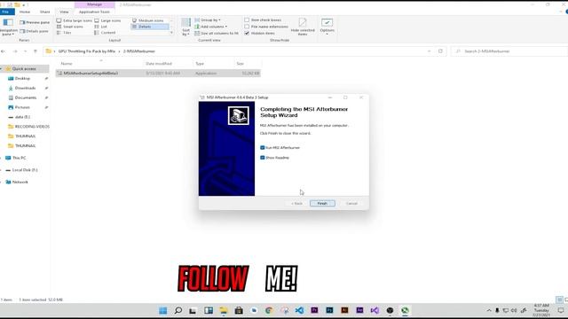Select Quick access in navigation pane

(x=24, y=69)
